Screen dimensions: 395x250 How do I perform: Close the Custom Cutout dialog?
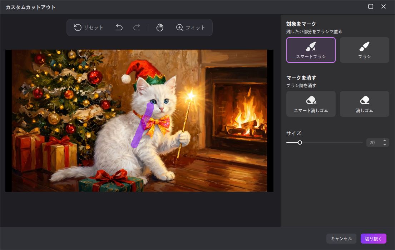tap(384, 6)
